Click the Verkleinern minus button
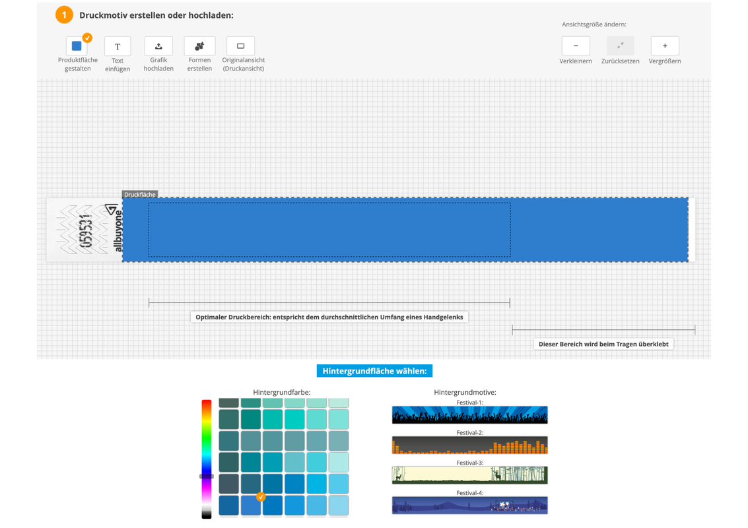This screenshot has width=748, height=528. tap(576, 46)
